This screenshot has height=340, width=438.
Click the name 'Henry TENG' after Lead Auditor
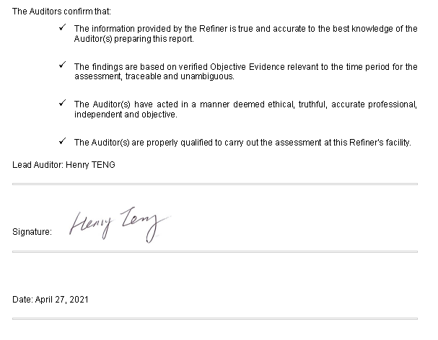(90, 165)
